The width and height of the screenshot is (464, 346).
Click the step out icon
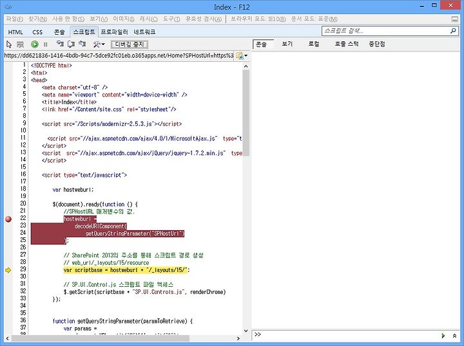(x=82, y=44)
